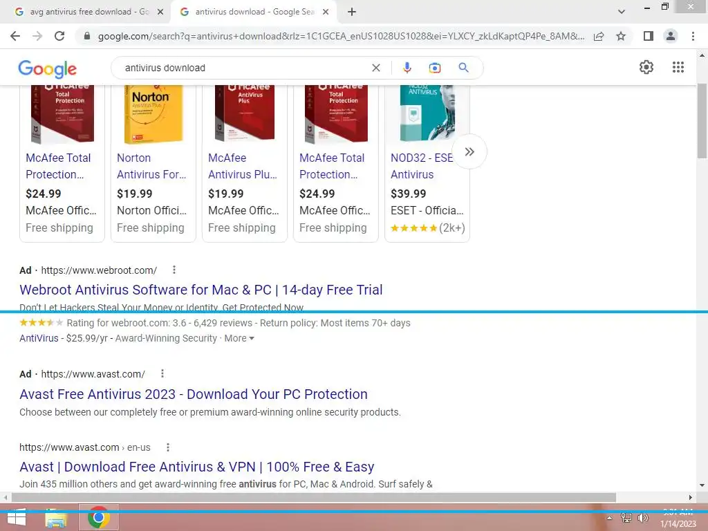Click the scroll down arrow
This screenshot has height=531, width=708.
coord(702,485)
